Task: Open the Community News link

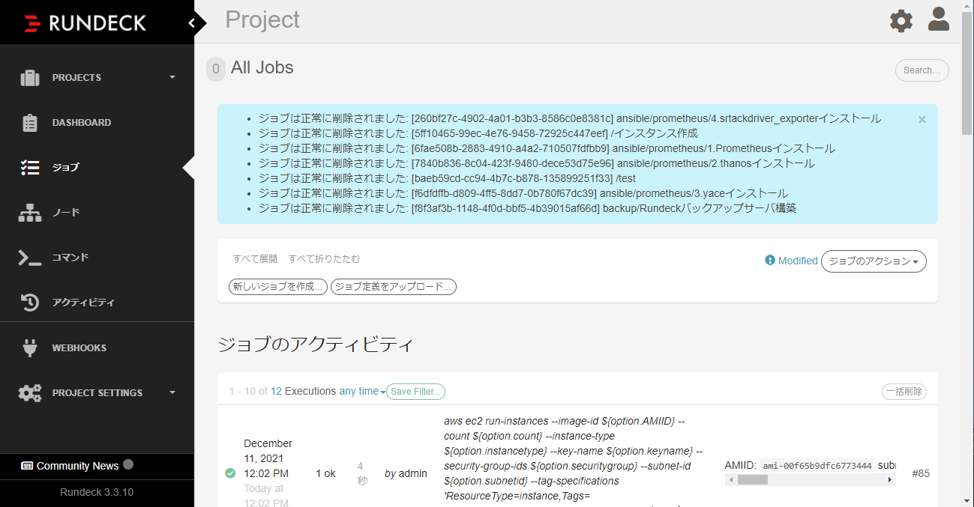Action: [x=77, y=466]
